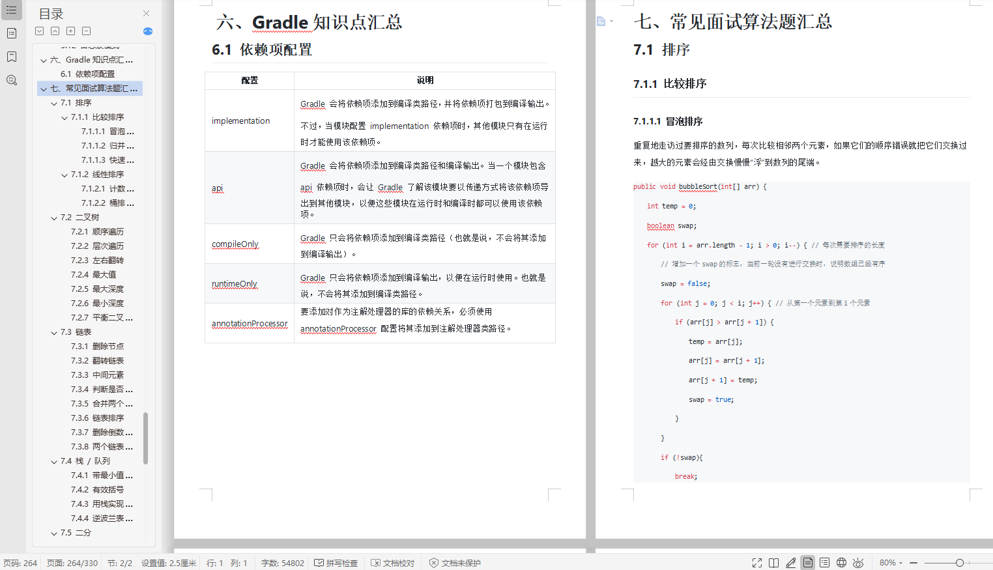Viewport: 993px width, 570px height.
Task: Go to 7.3.6 链表排序 entry
Action: point(97,418)
